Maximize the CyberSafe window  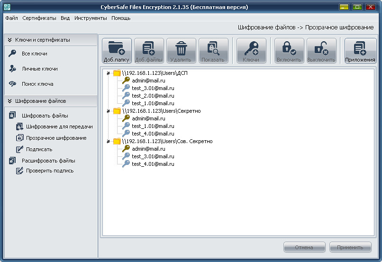pos(357,7)
